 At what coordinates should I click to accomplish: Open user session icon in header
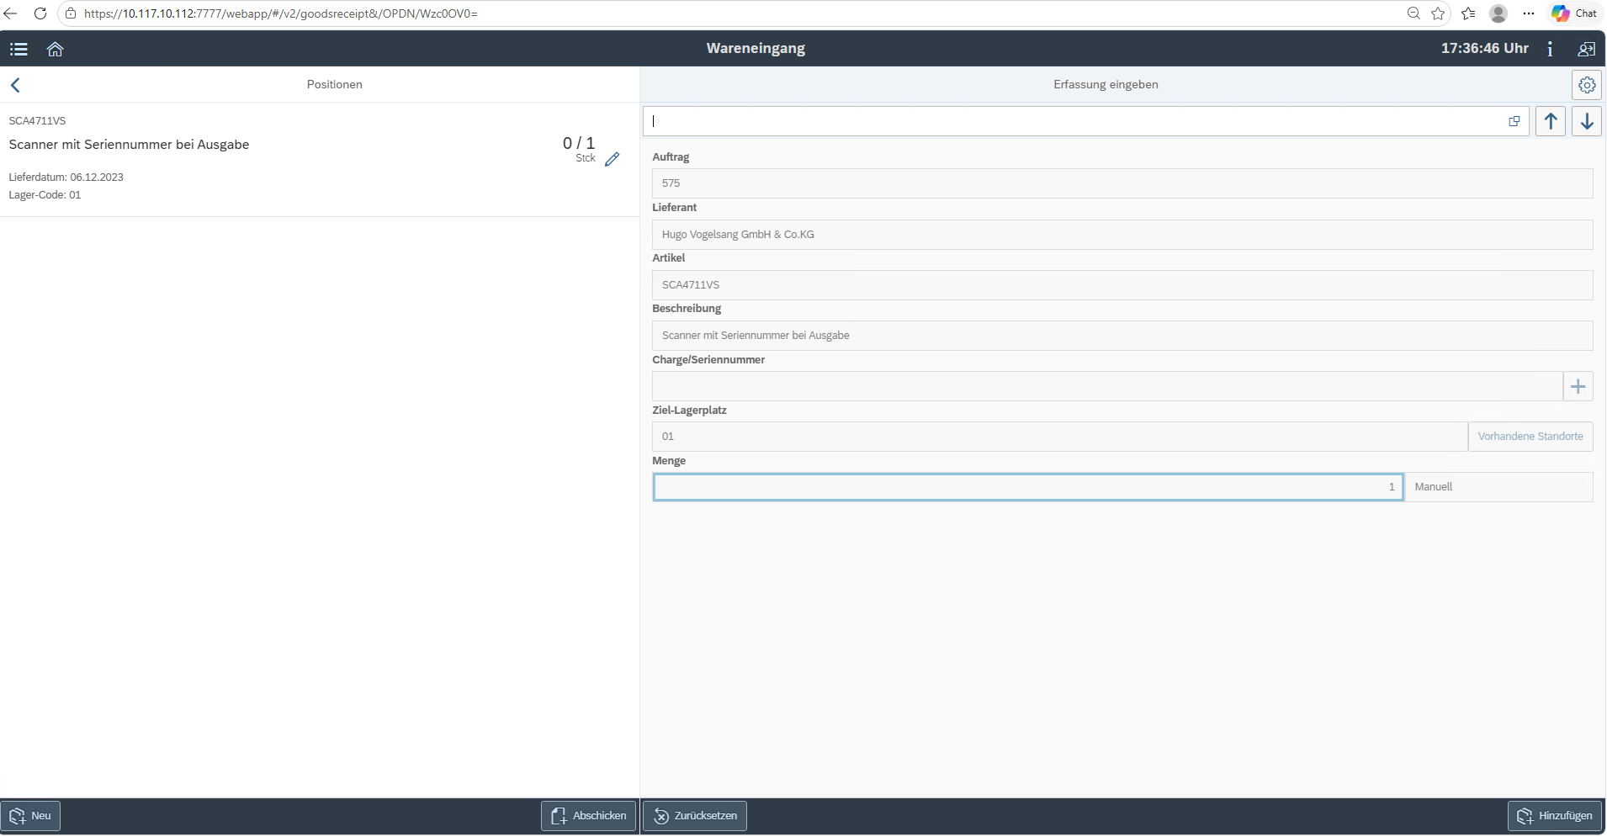1587,49
